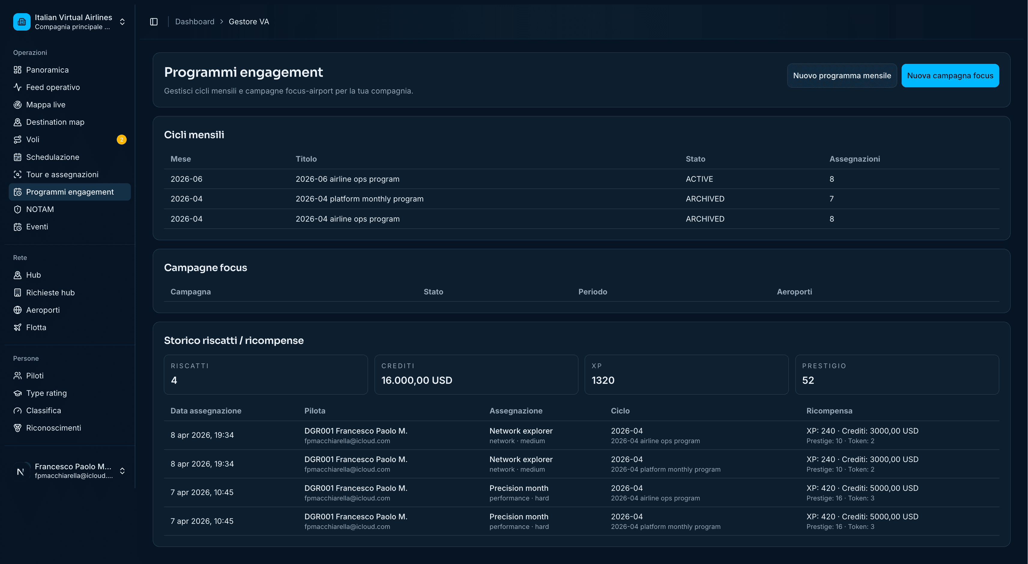Click the Classifica gauge icon
Viewport: 1028px width, 564px height.
click(x=18, y=410)
